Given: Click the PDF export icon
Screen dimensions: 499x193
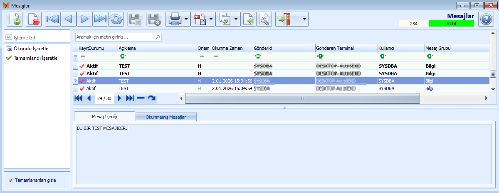Looking at the screenshot, I should tap(199, 19).
